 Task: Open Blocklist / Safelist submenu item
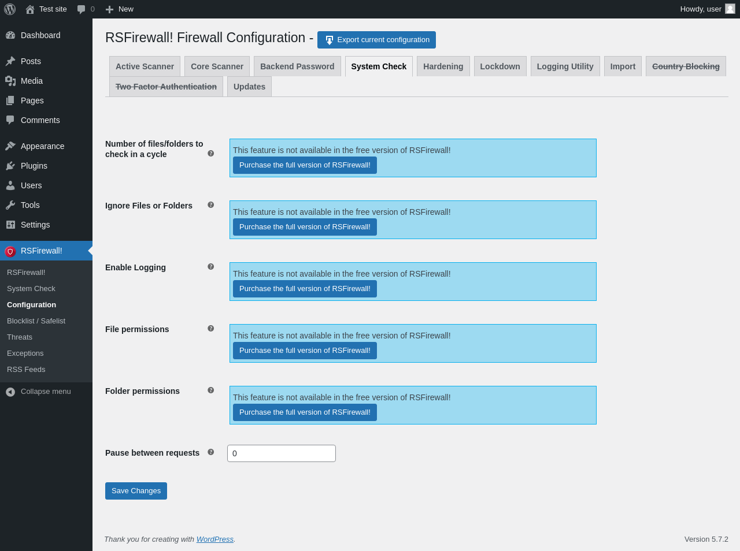pos(36,321)
